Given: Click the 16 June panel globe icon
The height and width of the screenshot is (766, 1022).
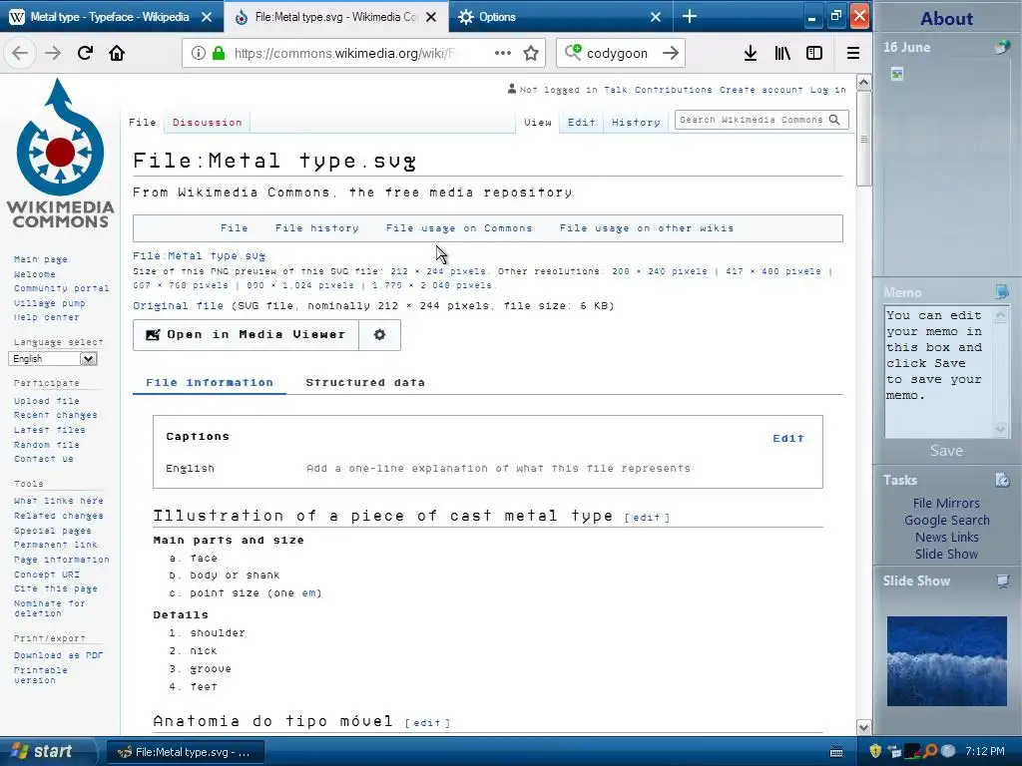Looking at the screenshot, I should tap(1001, 47).
